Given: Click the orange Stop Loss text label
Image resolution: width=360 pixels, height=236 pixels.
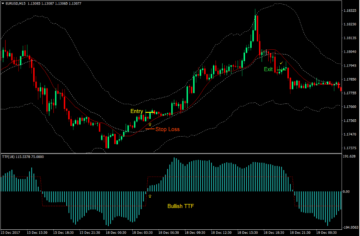Looking at the screenshot, I should (168, 129).
